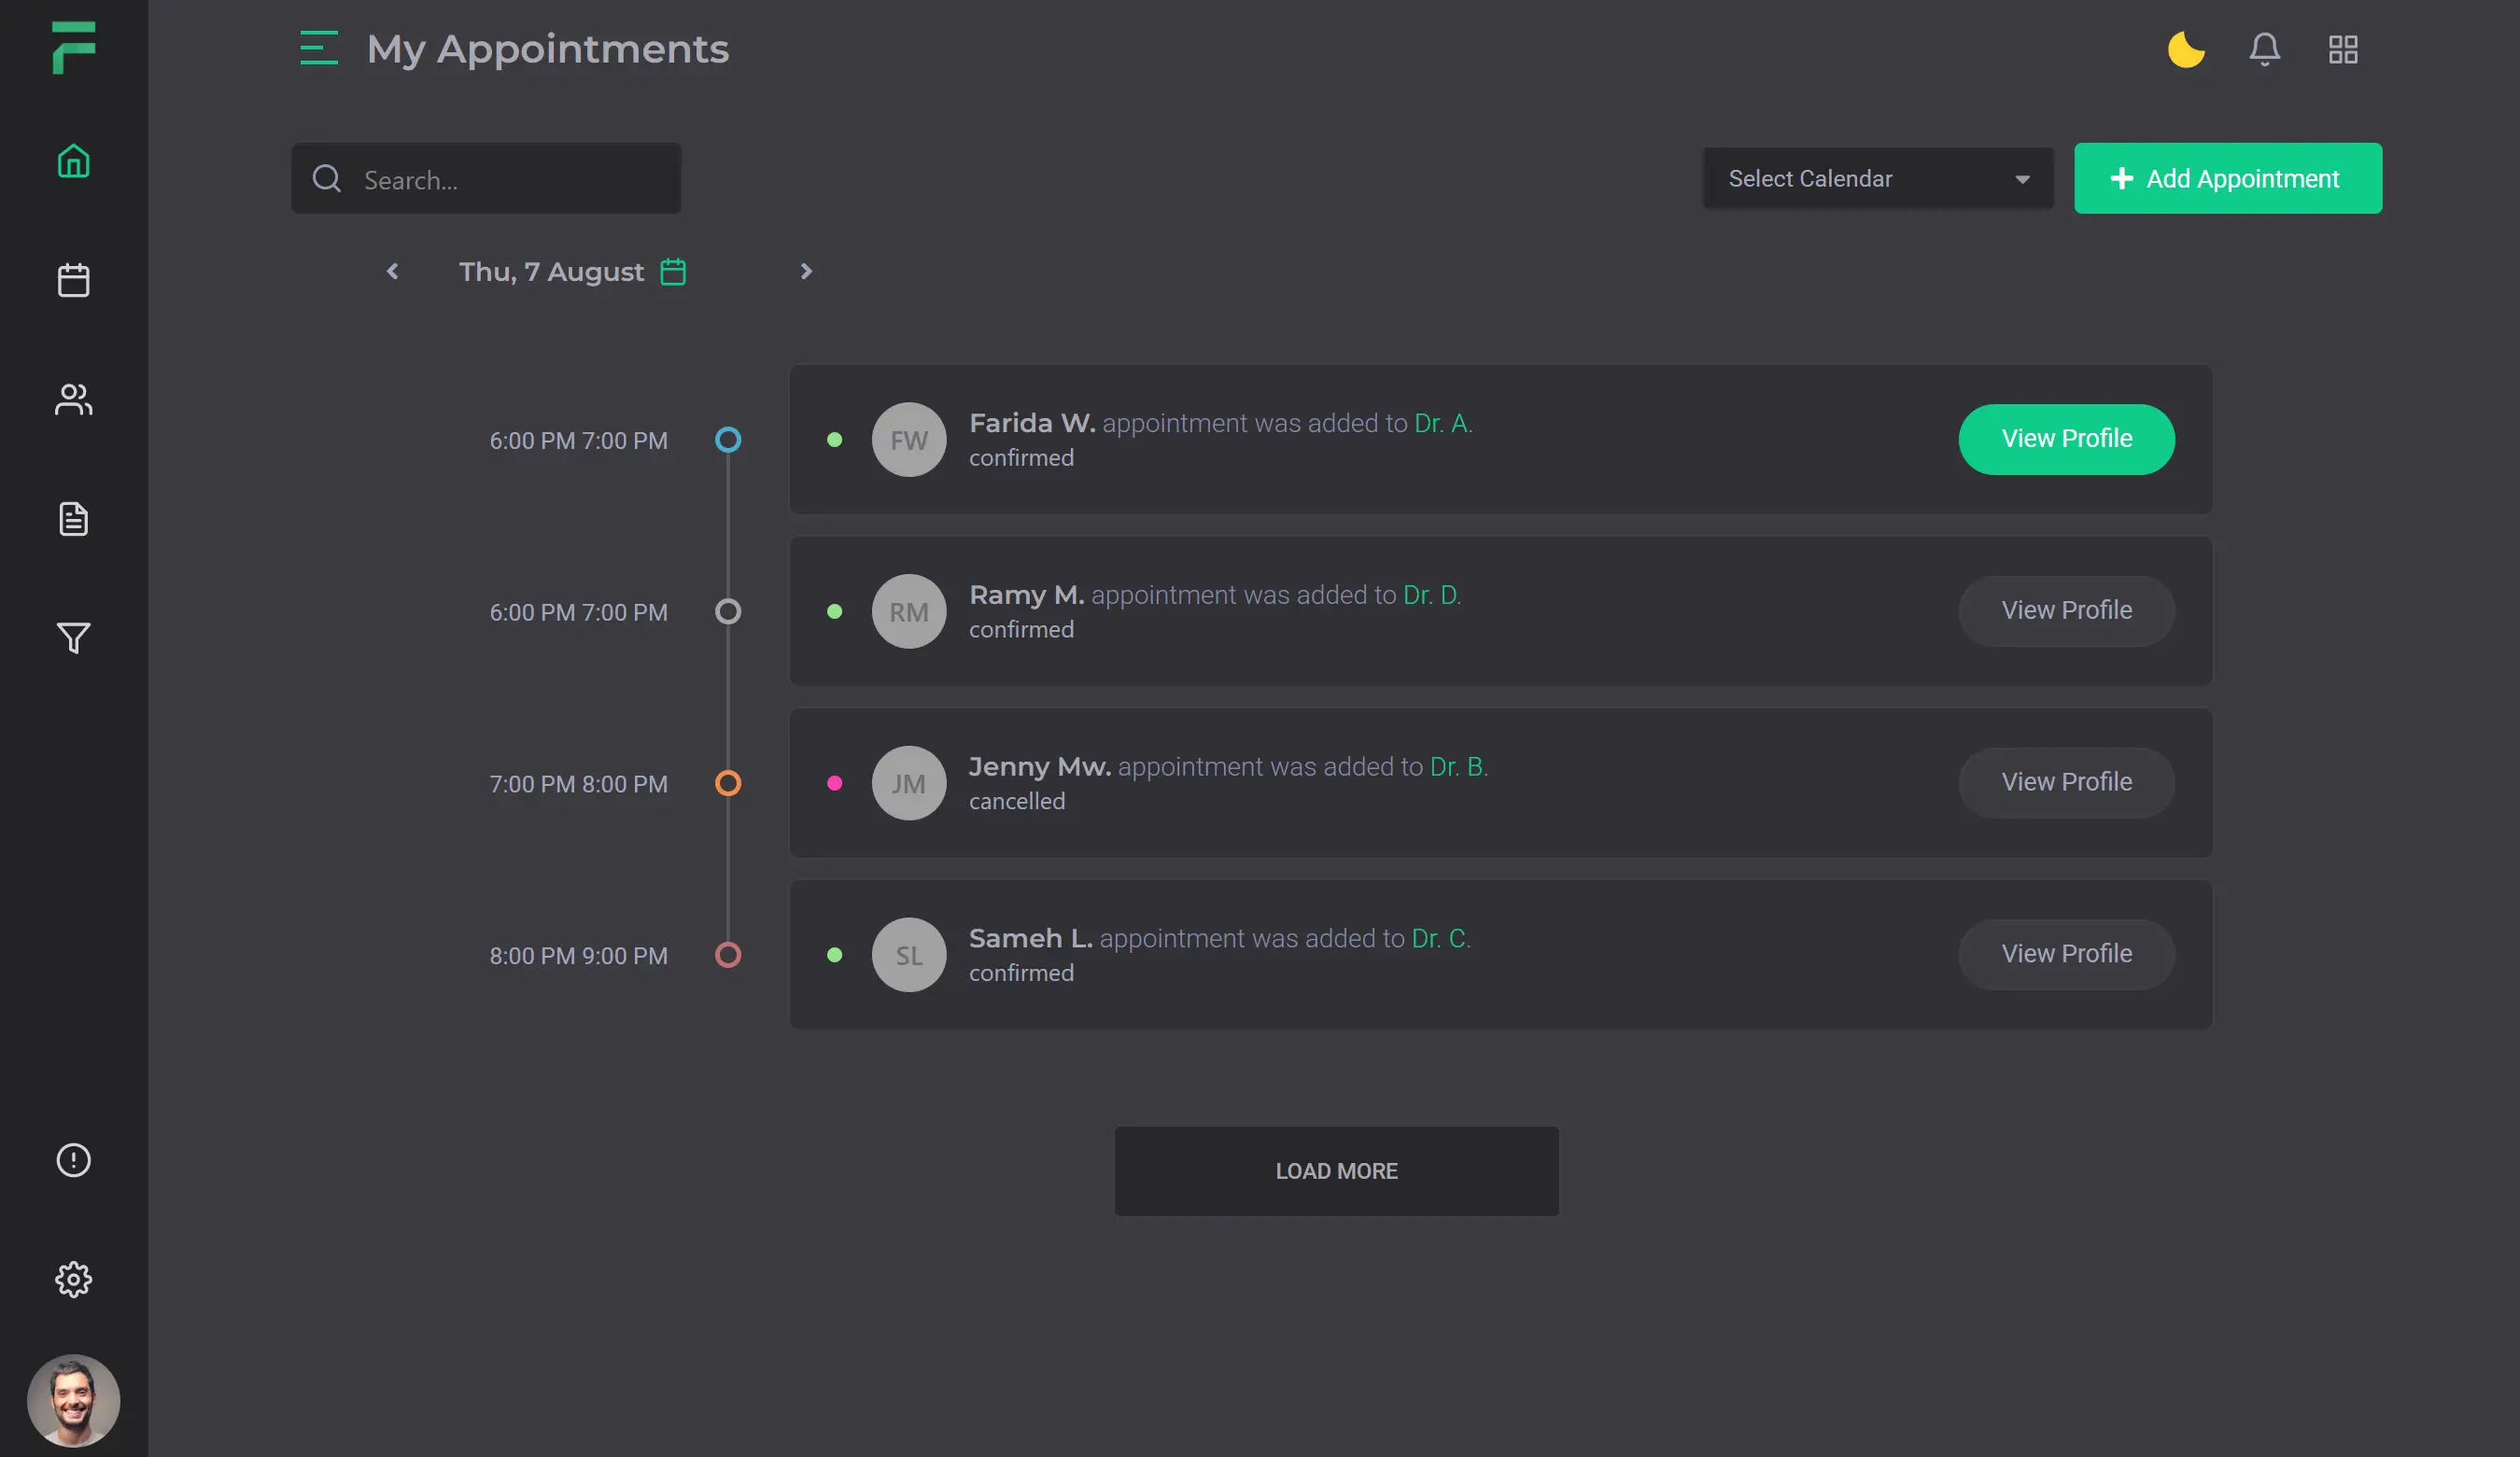Open the Home sidebar icon

click(x=73, y=161)
